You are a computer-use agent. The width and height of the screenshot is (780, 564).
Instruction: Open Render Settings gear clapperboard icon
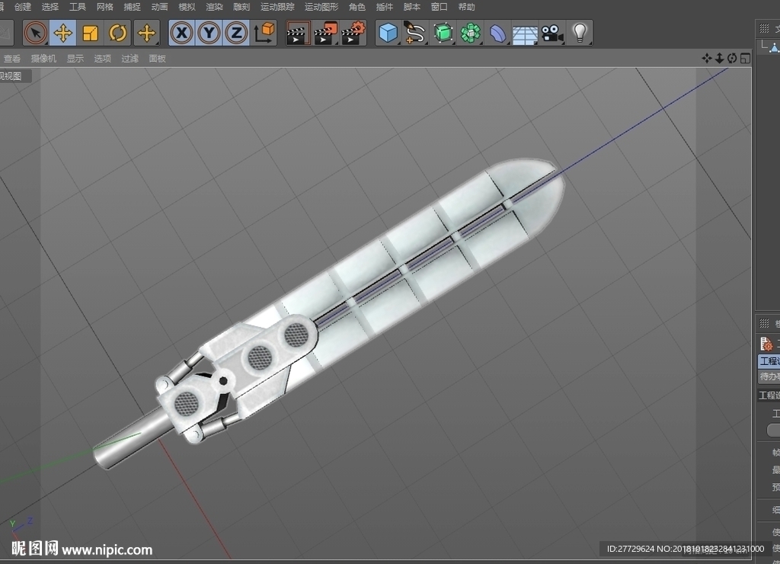[x=353, y=34]
